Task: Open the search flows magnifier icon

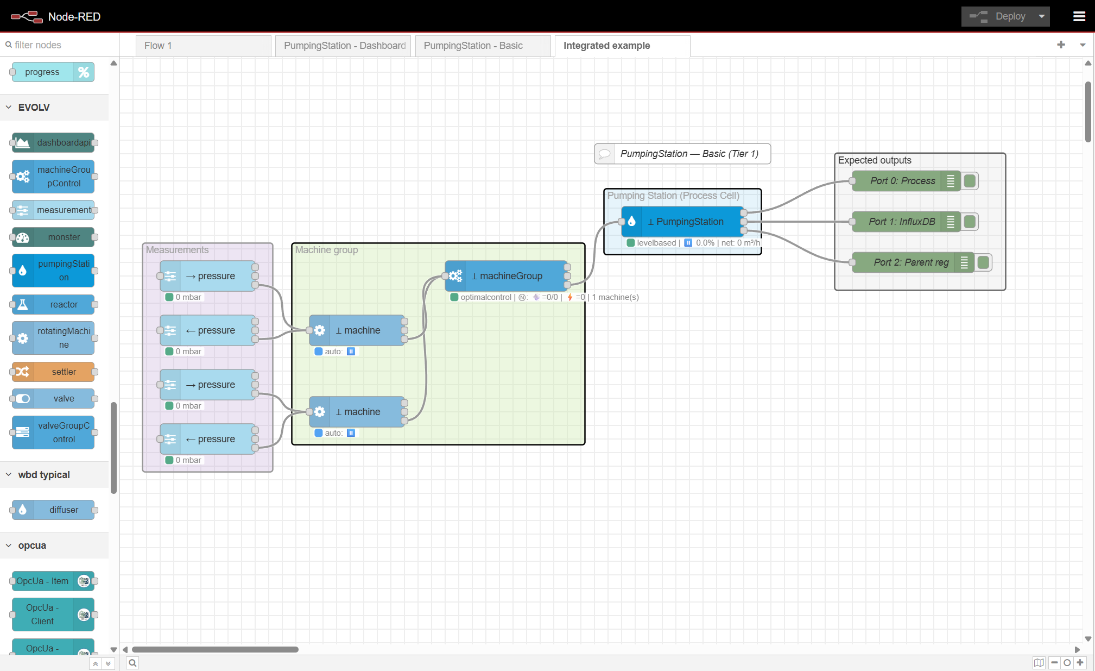Action: [132, 663]
